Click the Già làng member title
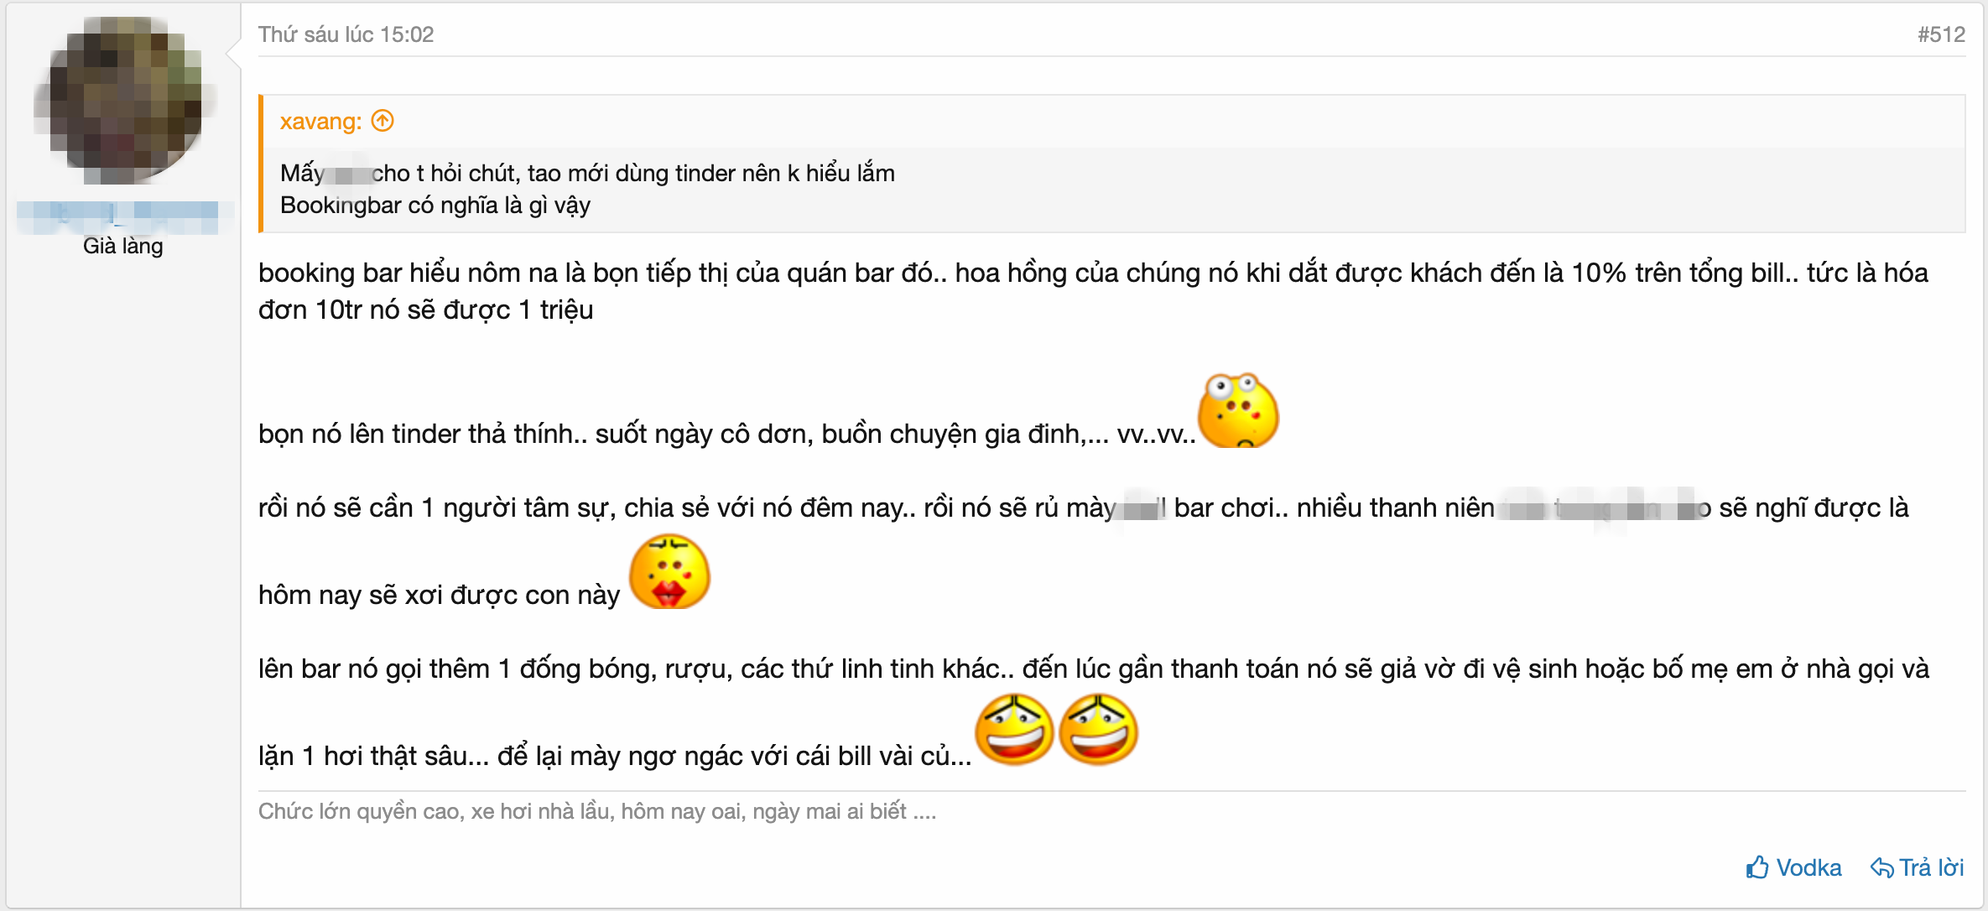The width and height of the screenshot is (1988, 911). tap(122, 246)
